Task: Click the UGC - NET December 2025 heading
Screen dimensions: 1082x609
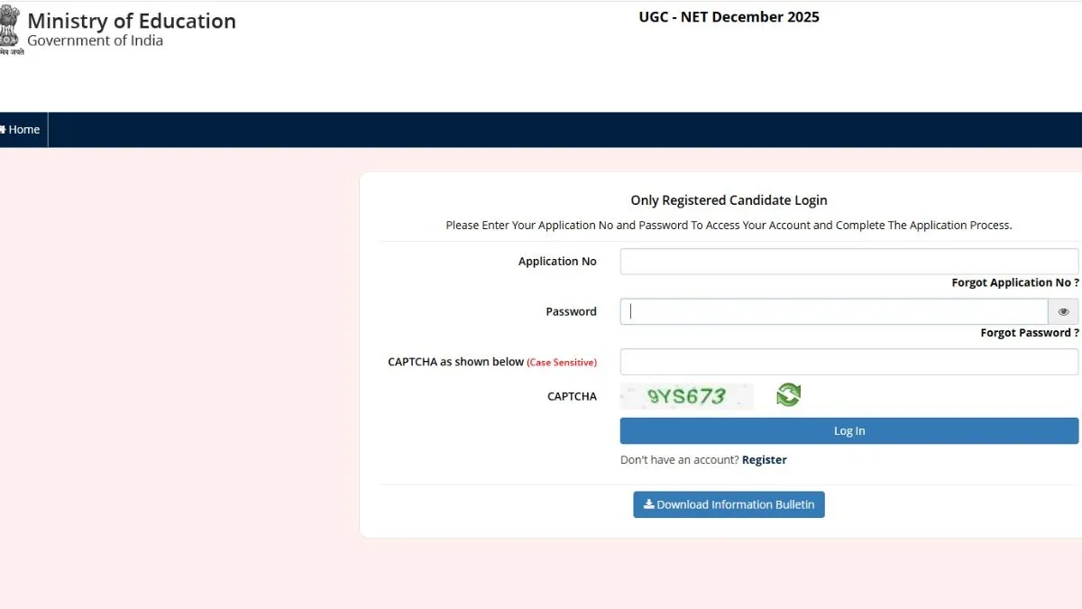Action: [729, 17]
